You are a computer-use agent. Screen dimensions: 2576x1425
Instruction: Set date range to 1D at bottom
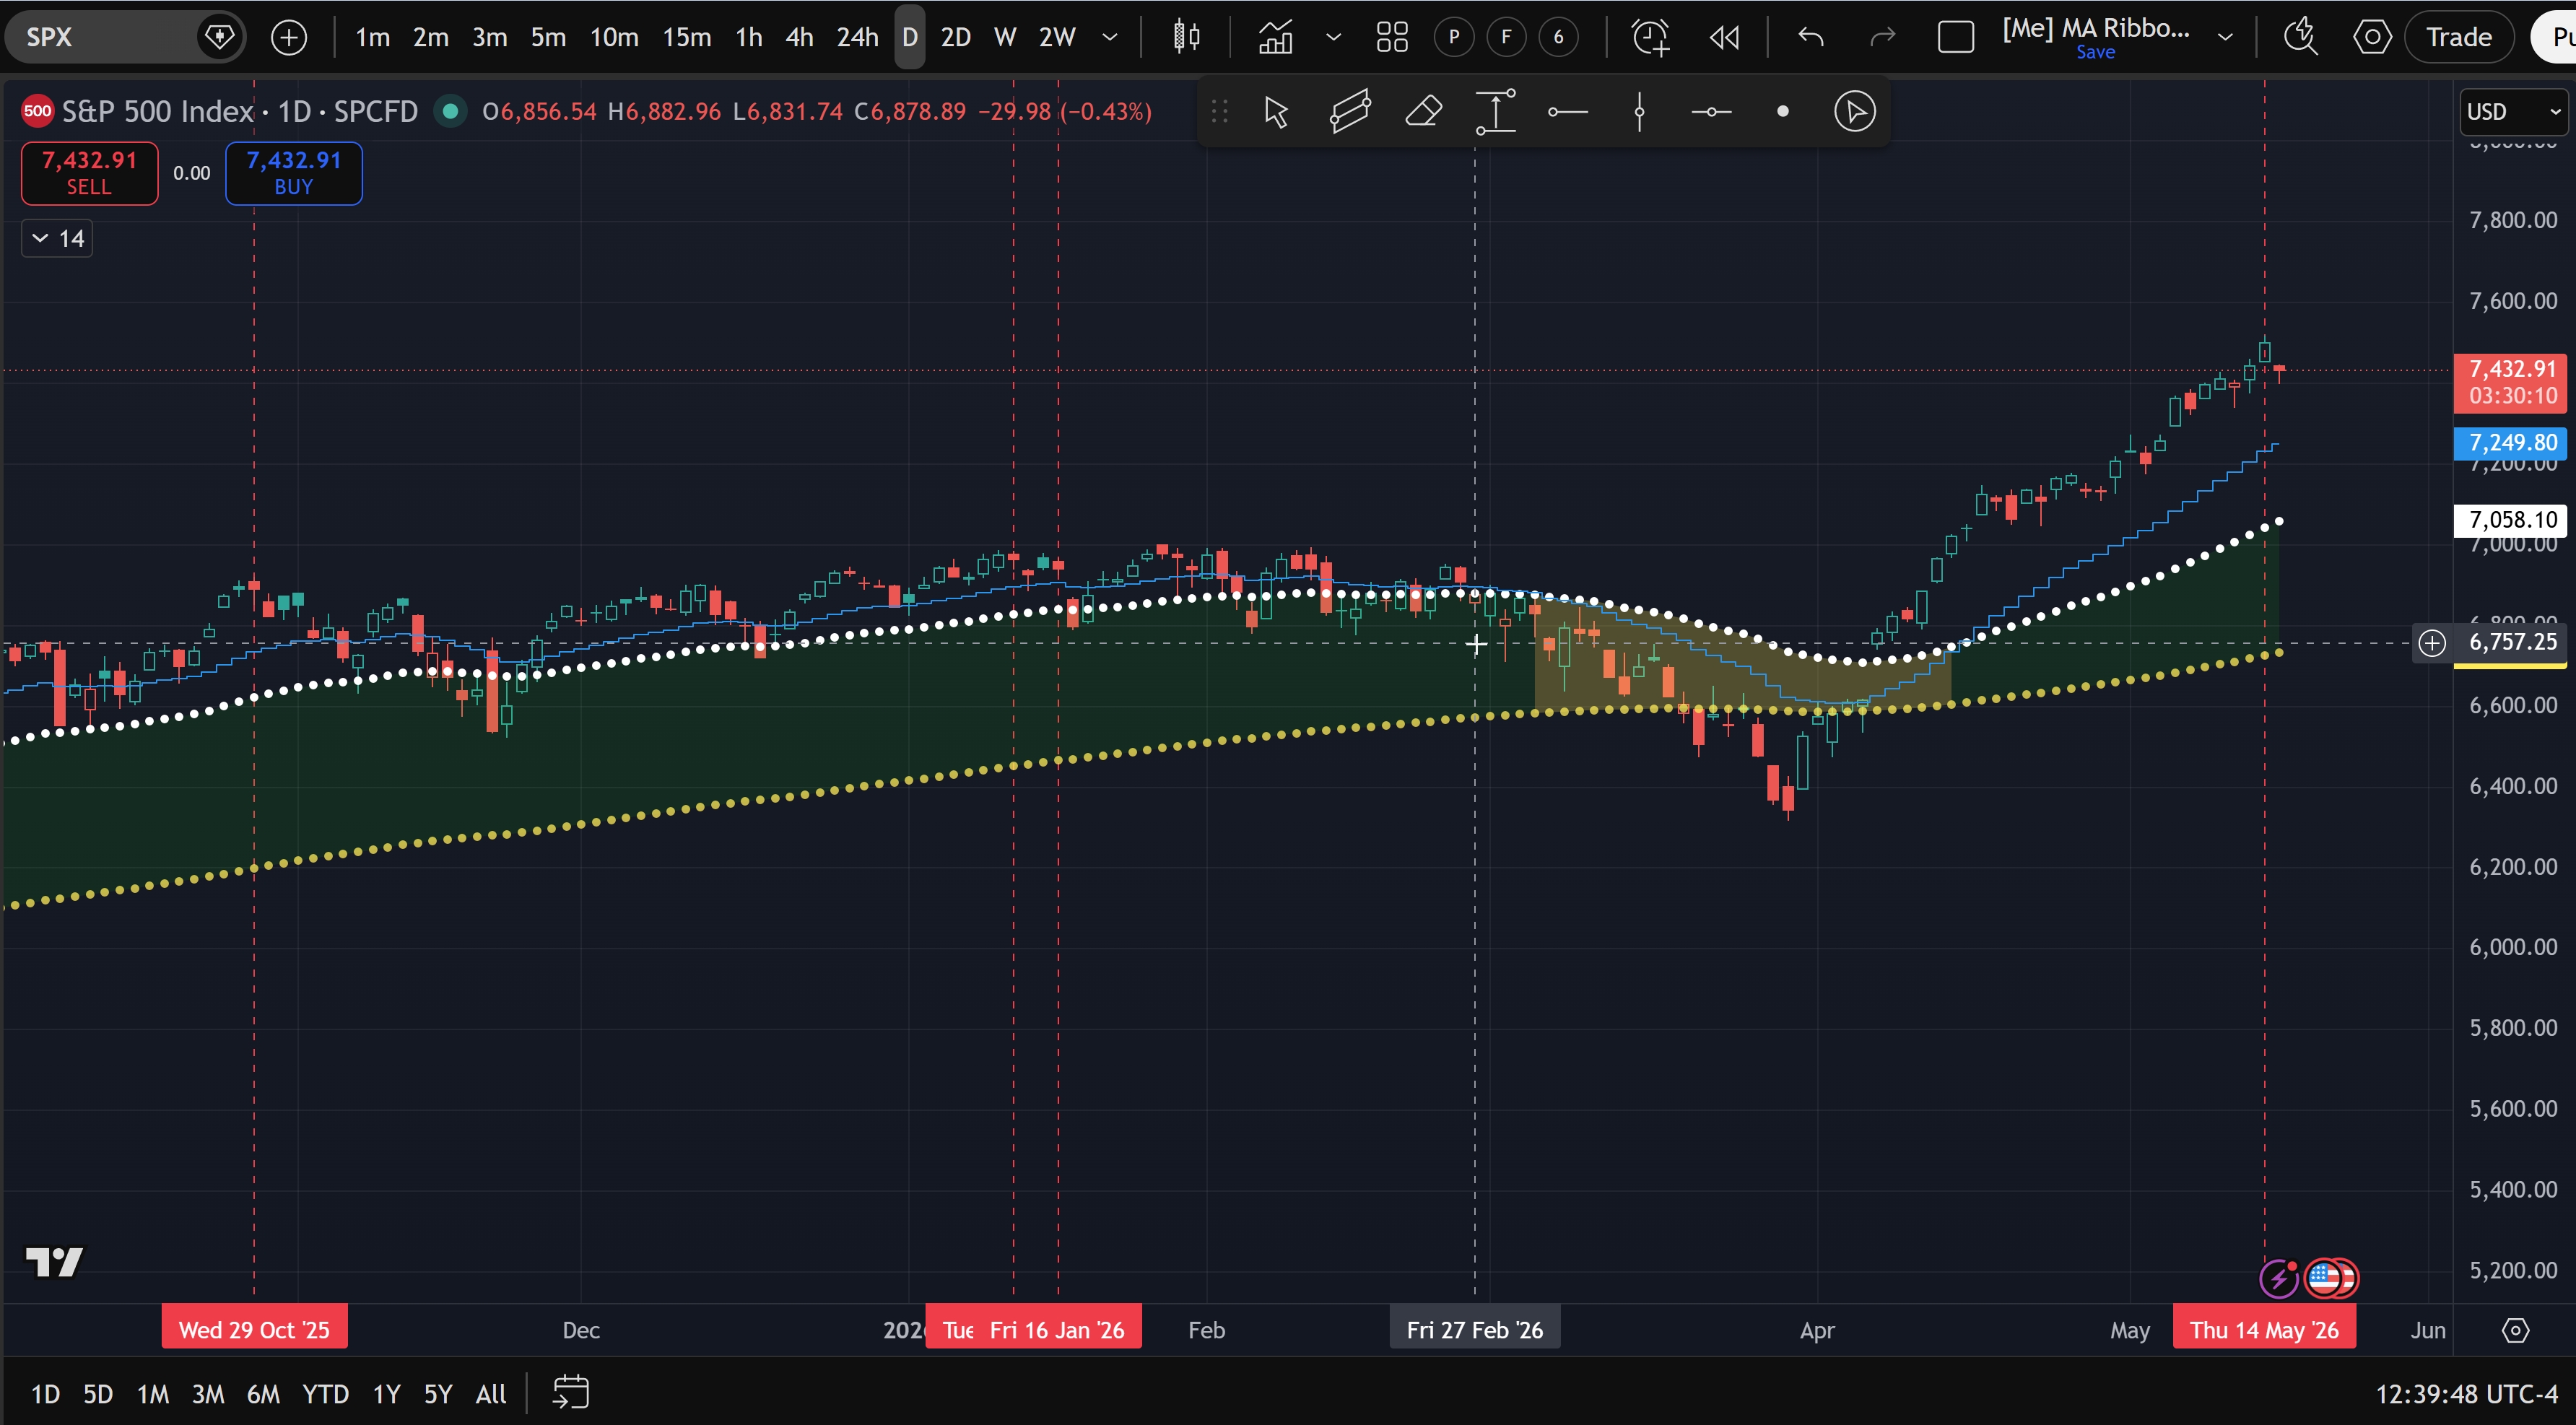tap(45, 1394)
